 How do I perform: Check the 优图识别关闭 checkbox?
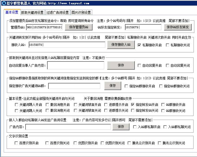click(x=102, y=143)
